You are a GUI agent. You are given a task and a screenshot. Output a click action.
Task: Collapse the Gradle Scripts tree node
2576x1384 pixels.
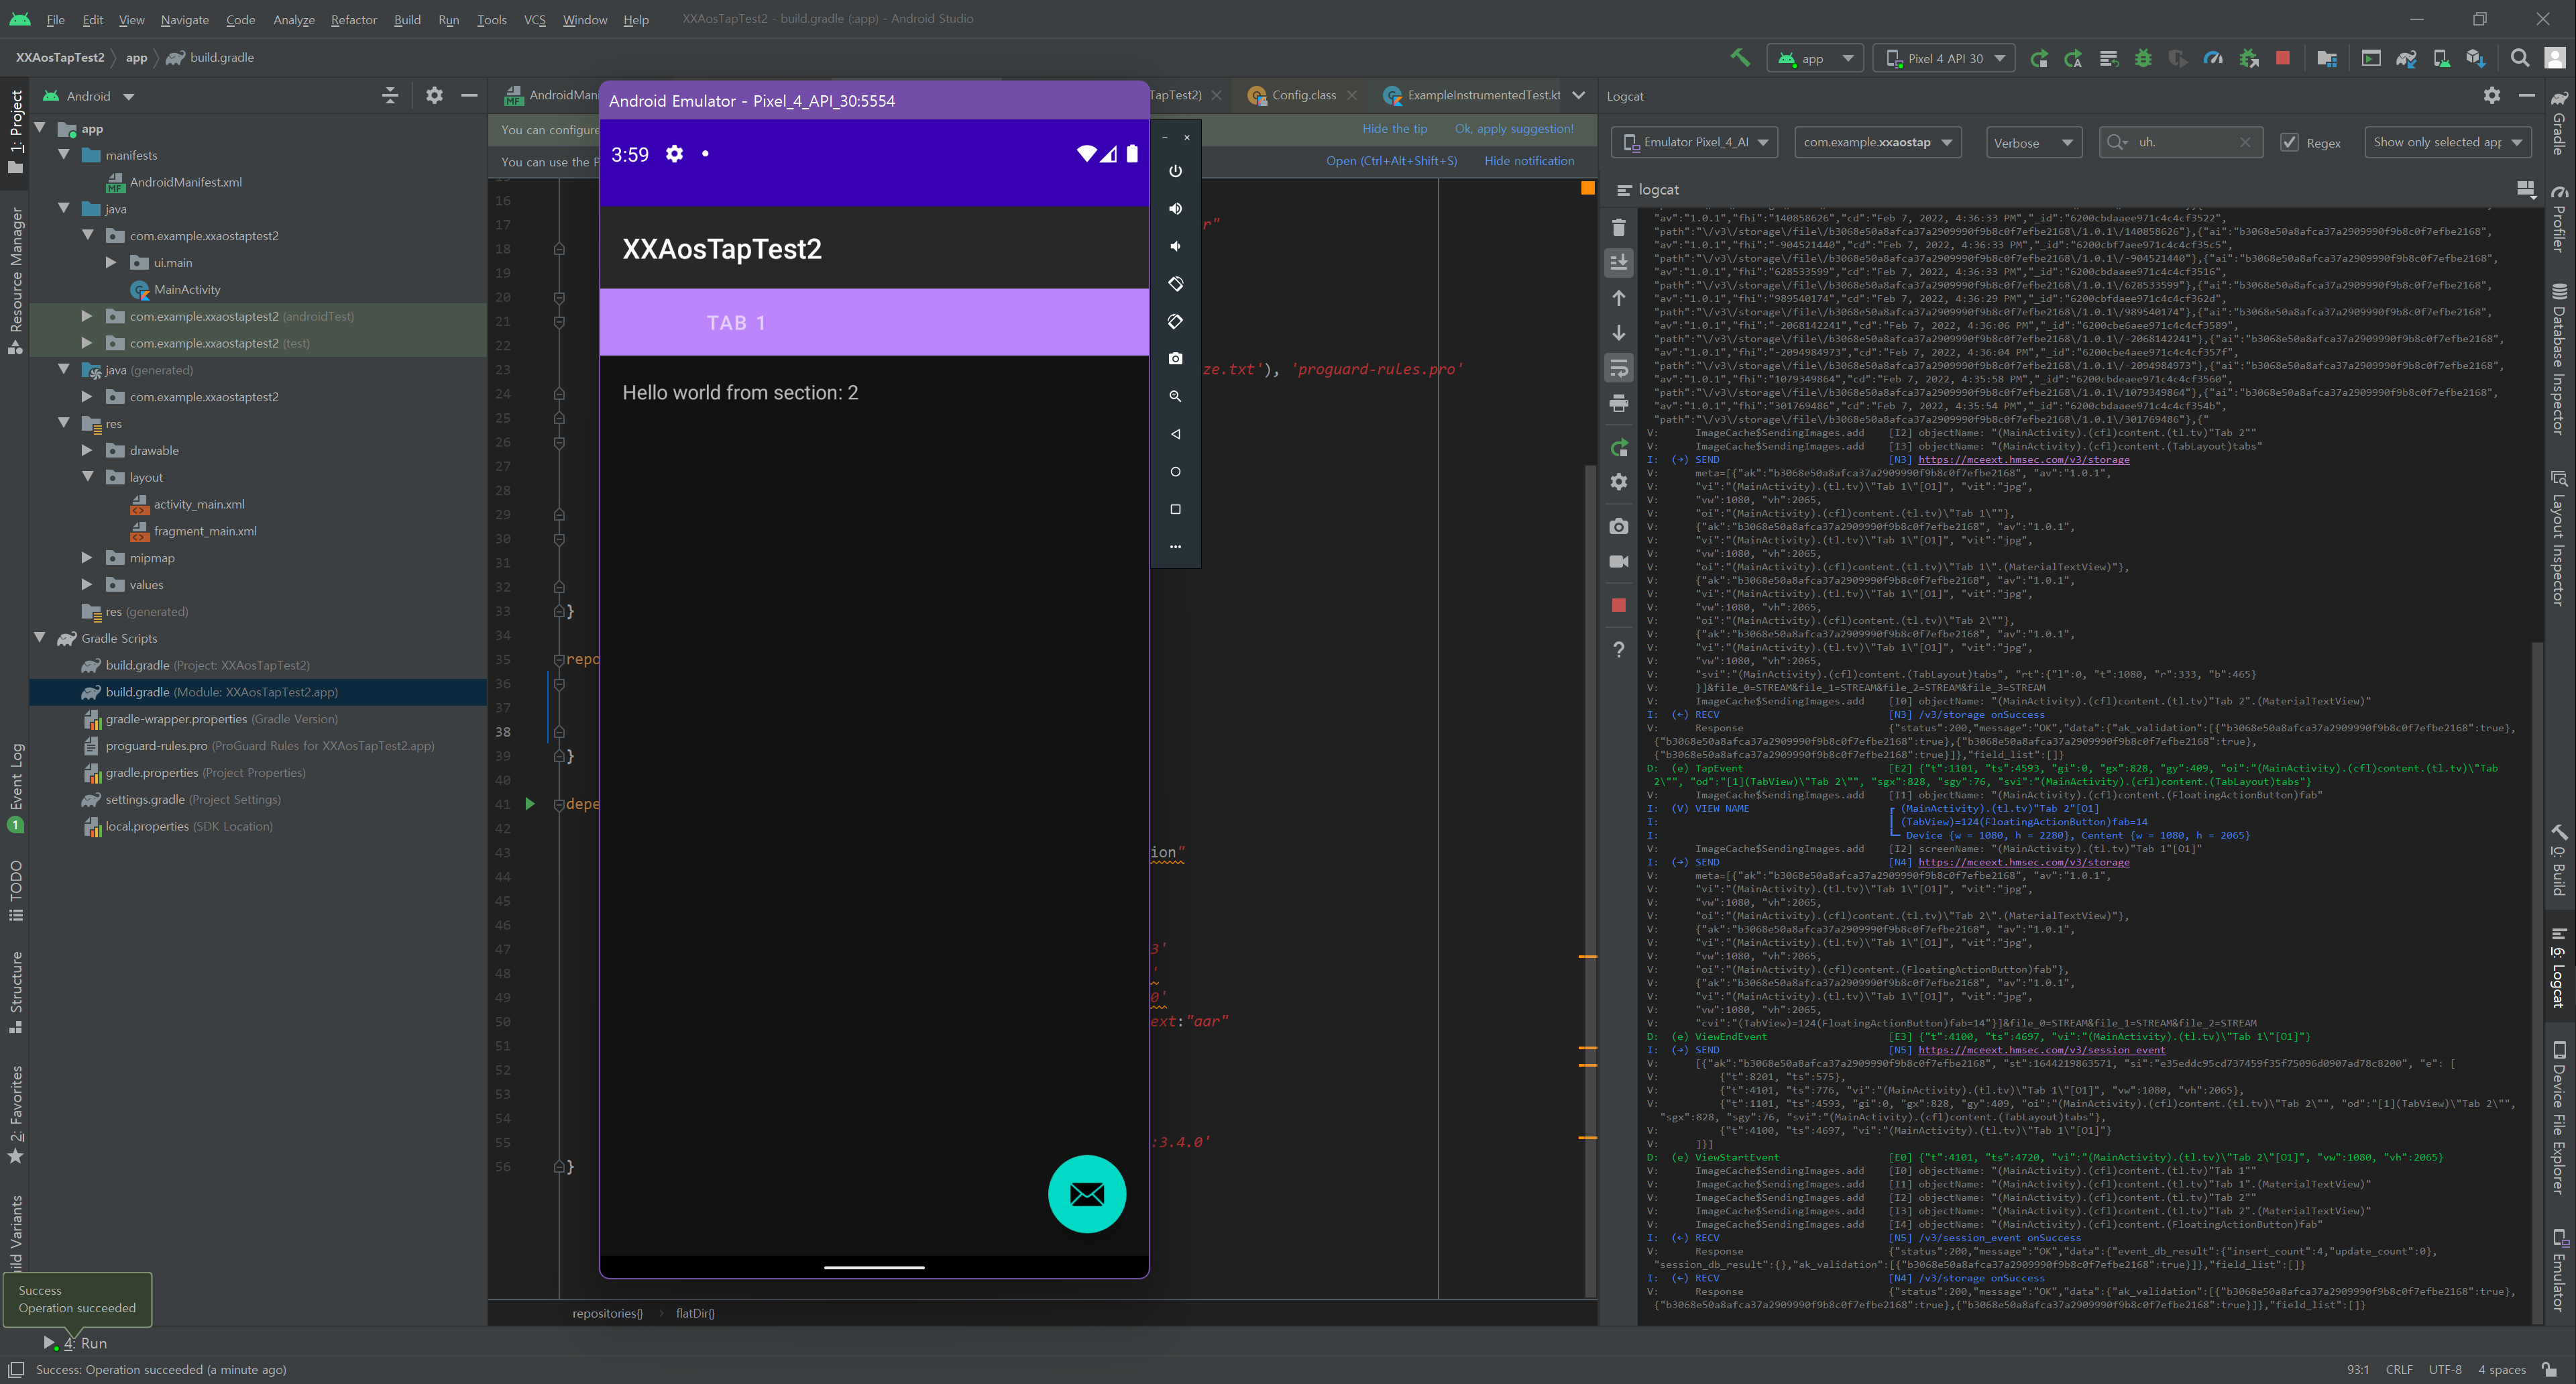pos(40,638)
